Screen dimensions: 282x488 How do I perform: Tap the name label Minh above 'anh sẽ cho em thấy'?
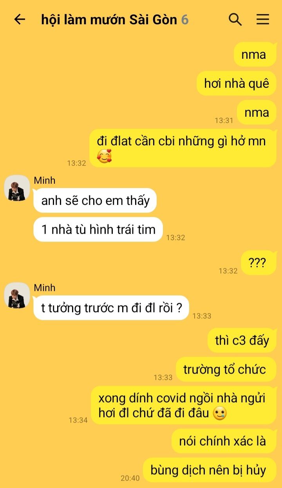click(x=45, y=181)
